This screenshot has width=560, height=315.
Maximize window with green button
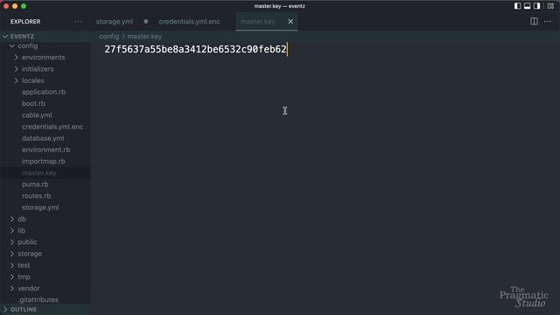(x=24, y=6)
